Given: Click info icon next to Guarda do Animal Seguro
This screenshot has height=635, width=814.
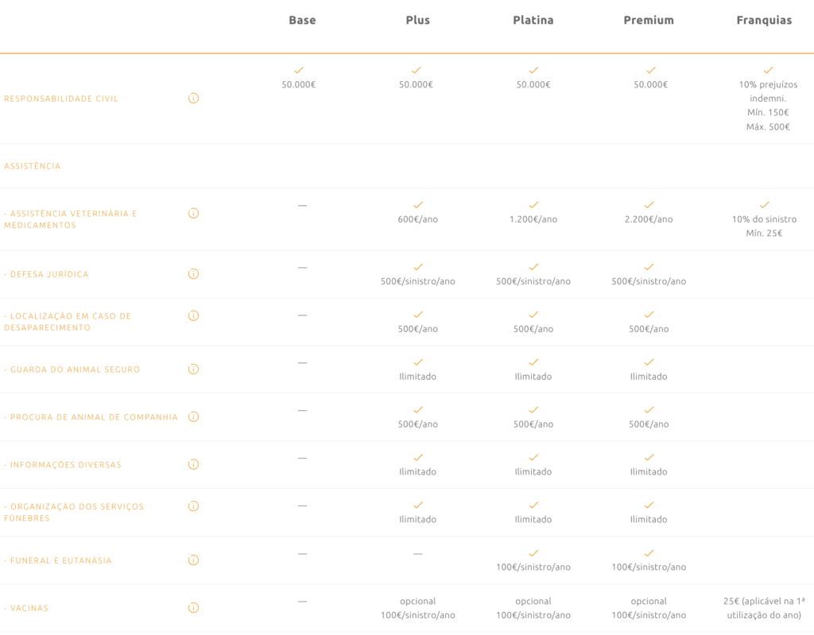Looking at the screenshot, I should pos(193,369).
